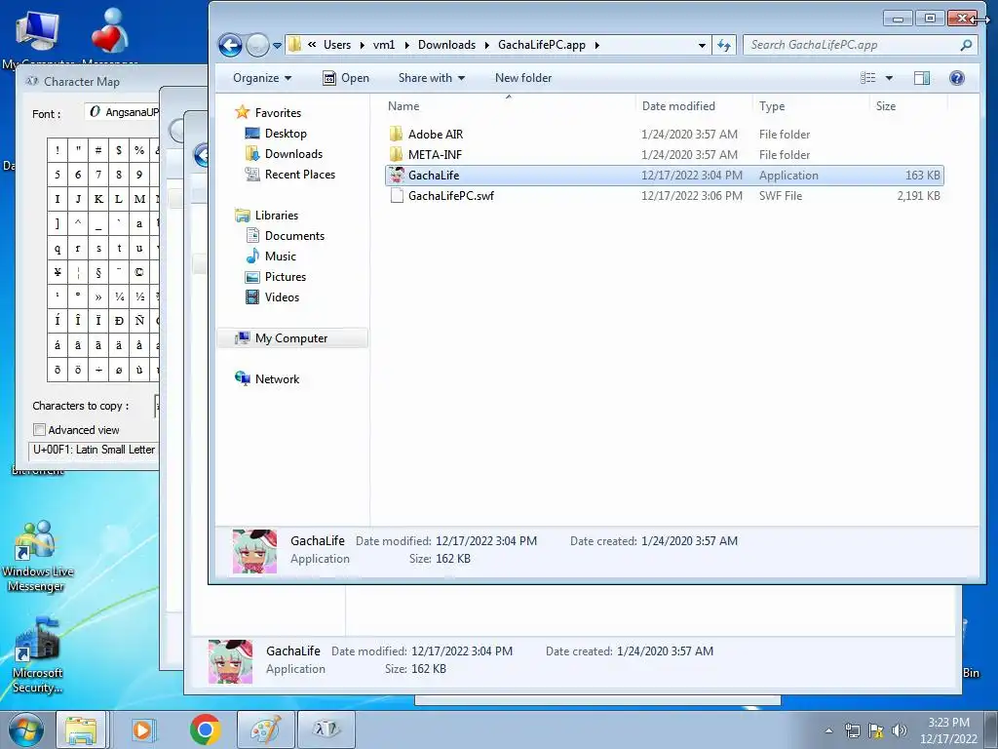Screen dimensions: 998x749
Task: Expand the arrow after GachaLifePC.app breadcrumb
Action: click(597, 45)
